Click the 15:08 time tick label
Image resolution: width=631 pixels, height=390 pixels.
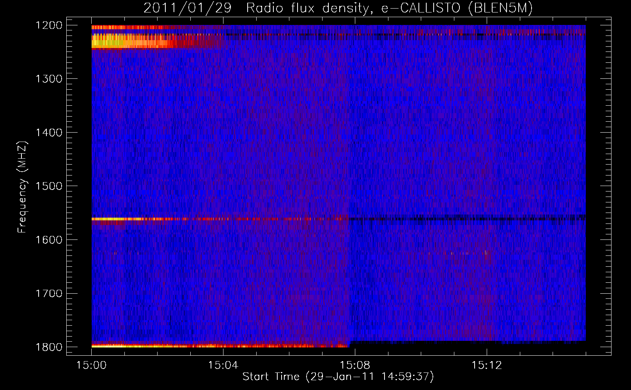point(355,365)
